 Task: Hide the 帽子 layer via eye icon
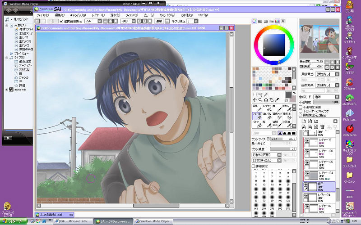[x=306, y=184]
